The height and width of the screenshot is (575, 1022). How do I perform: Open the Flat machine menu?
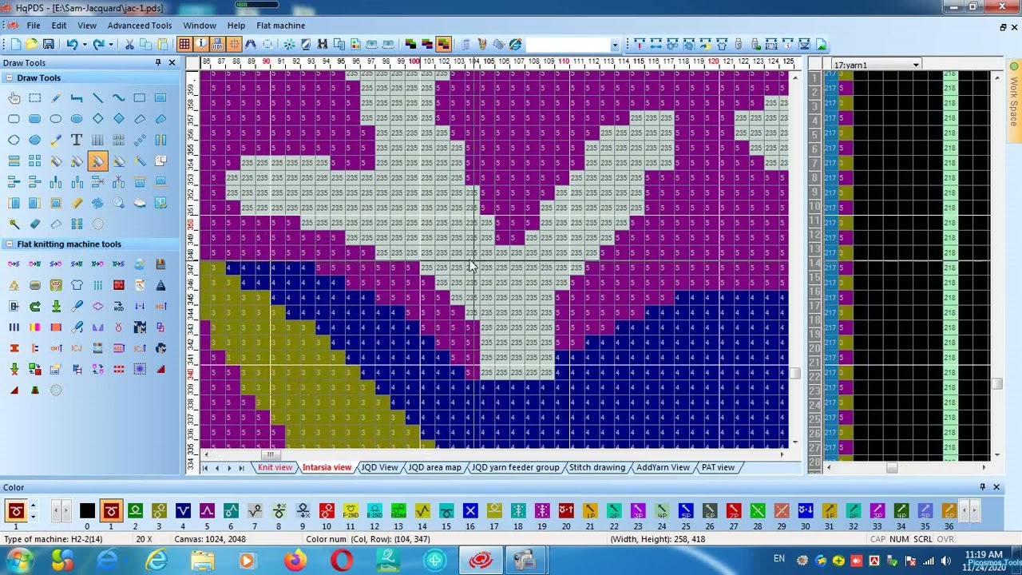point(280,26)
